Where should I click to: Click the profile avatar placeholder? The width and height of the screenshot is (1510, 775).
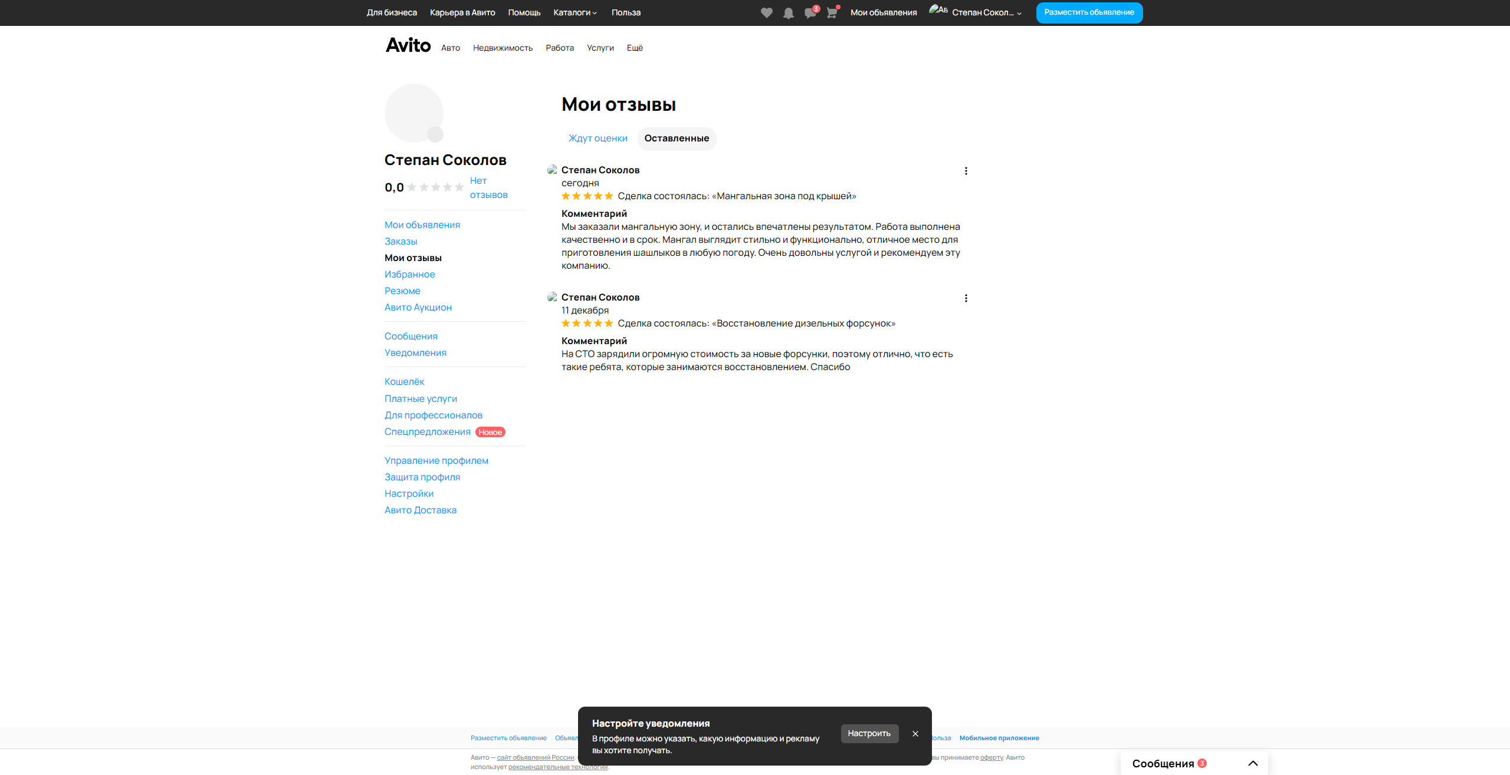[x=413, y=113]
